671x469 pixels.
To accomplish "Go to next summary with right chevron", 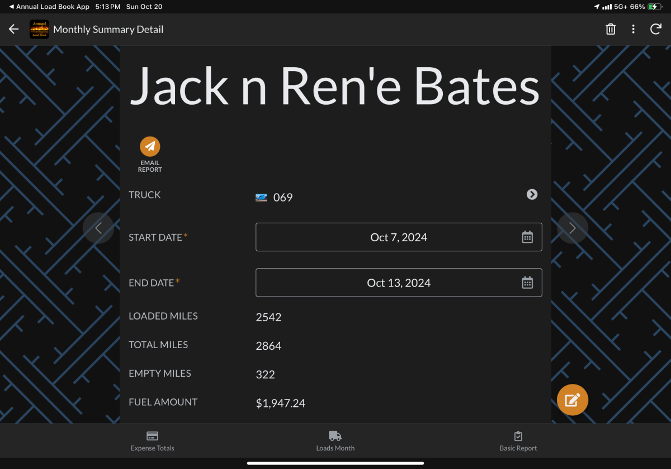I will click(572, 228).
